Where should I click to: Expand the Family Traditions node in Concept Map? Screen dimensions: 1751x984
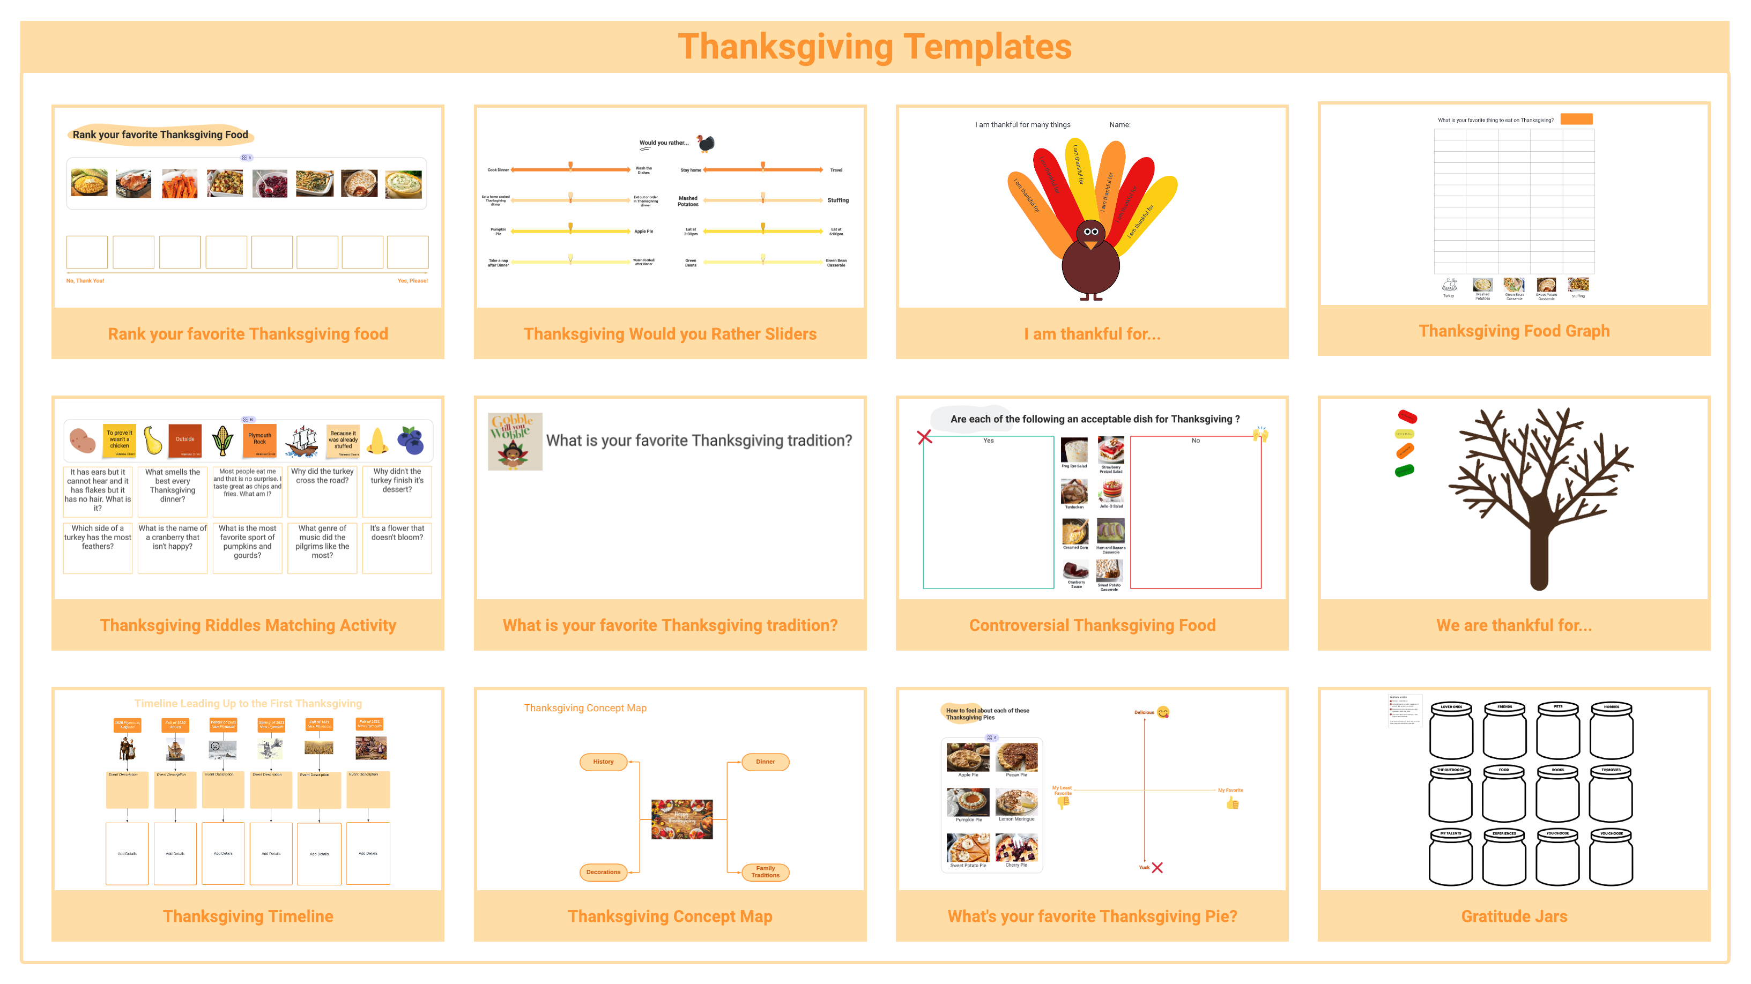pos(766,871)
